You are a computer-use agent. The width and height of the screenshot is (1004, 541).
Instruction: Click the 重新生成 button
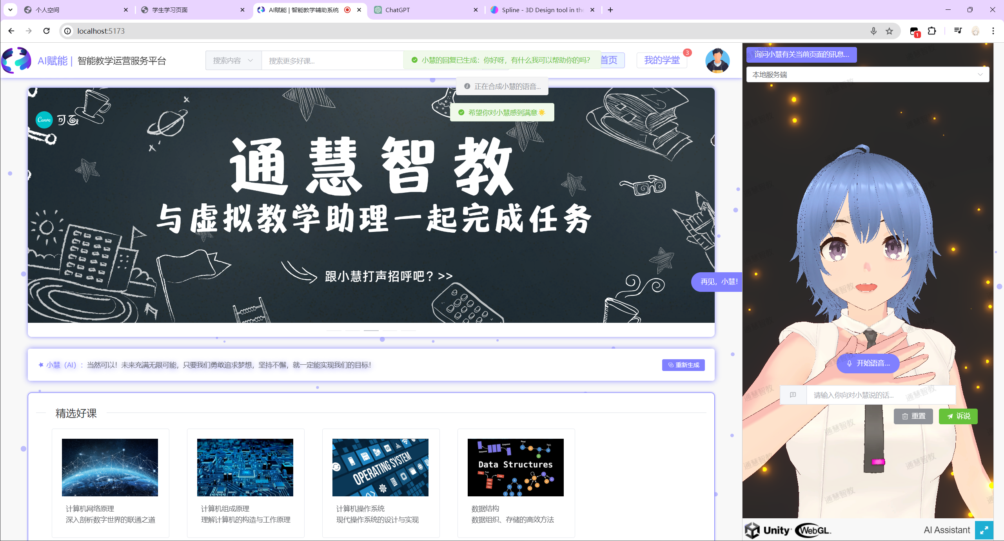(683, 365)
